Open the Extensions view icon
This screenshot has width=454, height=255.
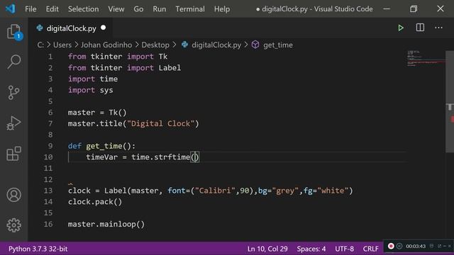(14, 154)
